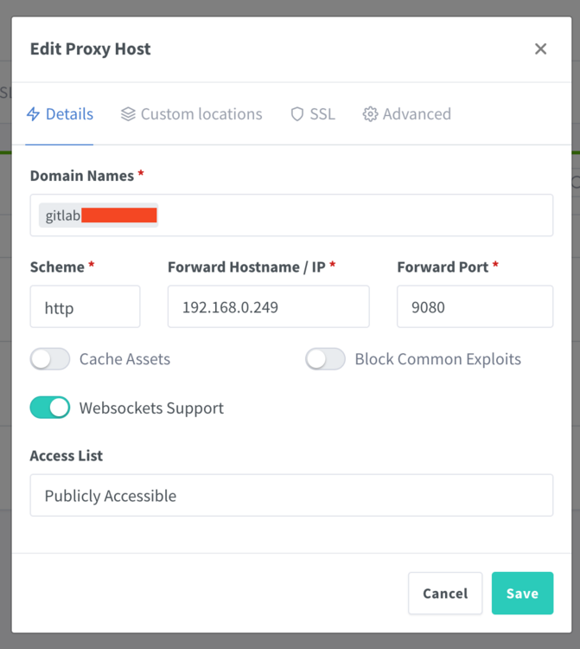
Task: Switch to the Custom locations tab
Action: pyautogui.click(x=191, y=114)
